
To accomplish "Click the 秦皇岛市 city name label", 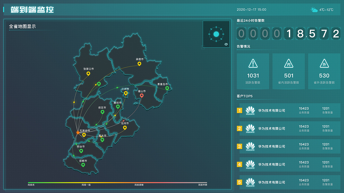I will [163, 84].
